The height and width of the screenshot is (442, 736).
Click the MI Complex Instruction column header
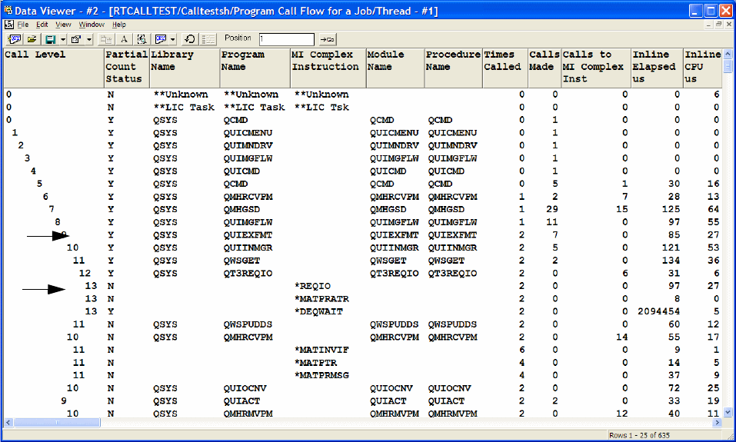click(328, 68)
